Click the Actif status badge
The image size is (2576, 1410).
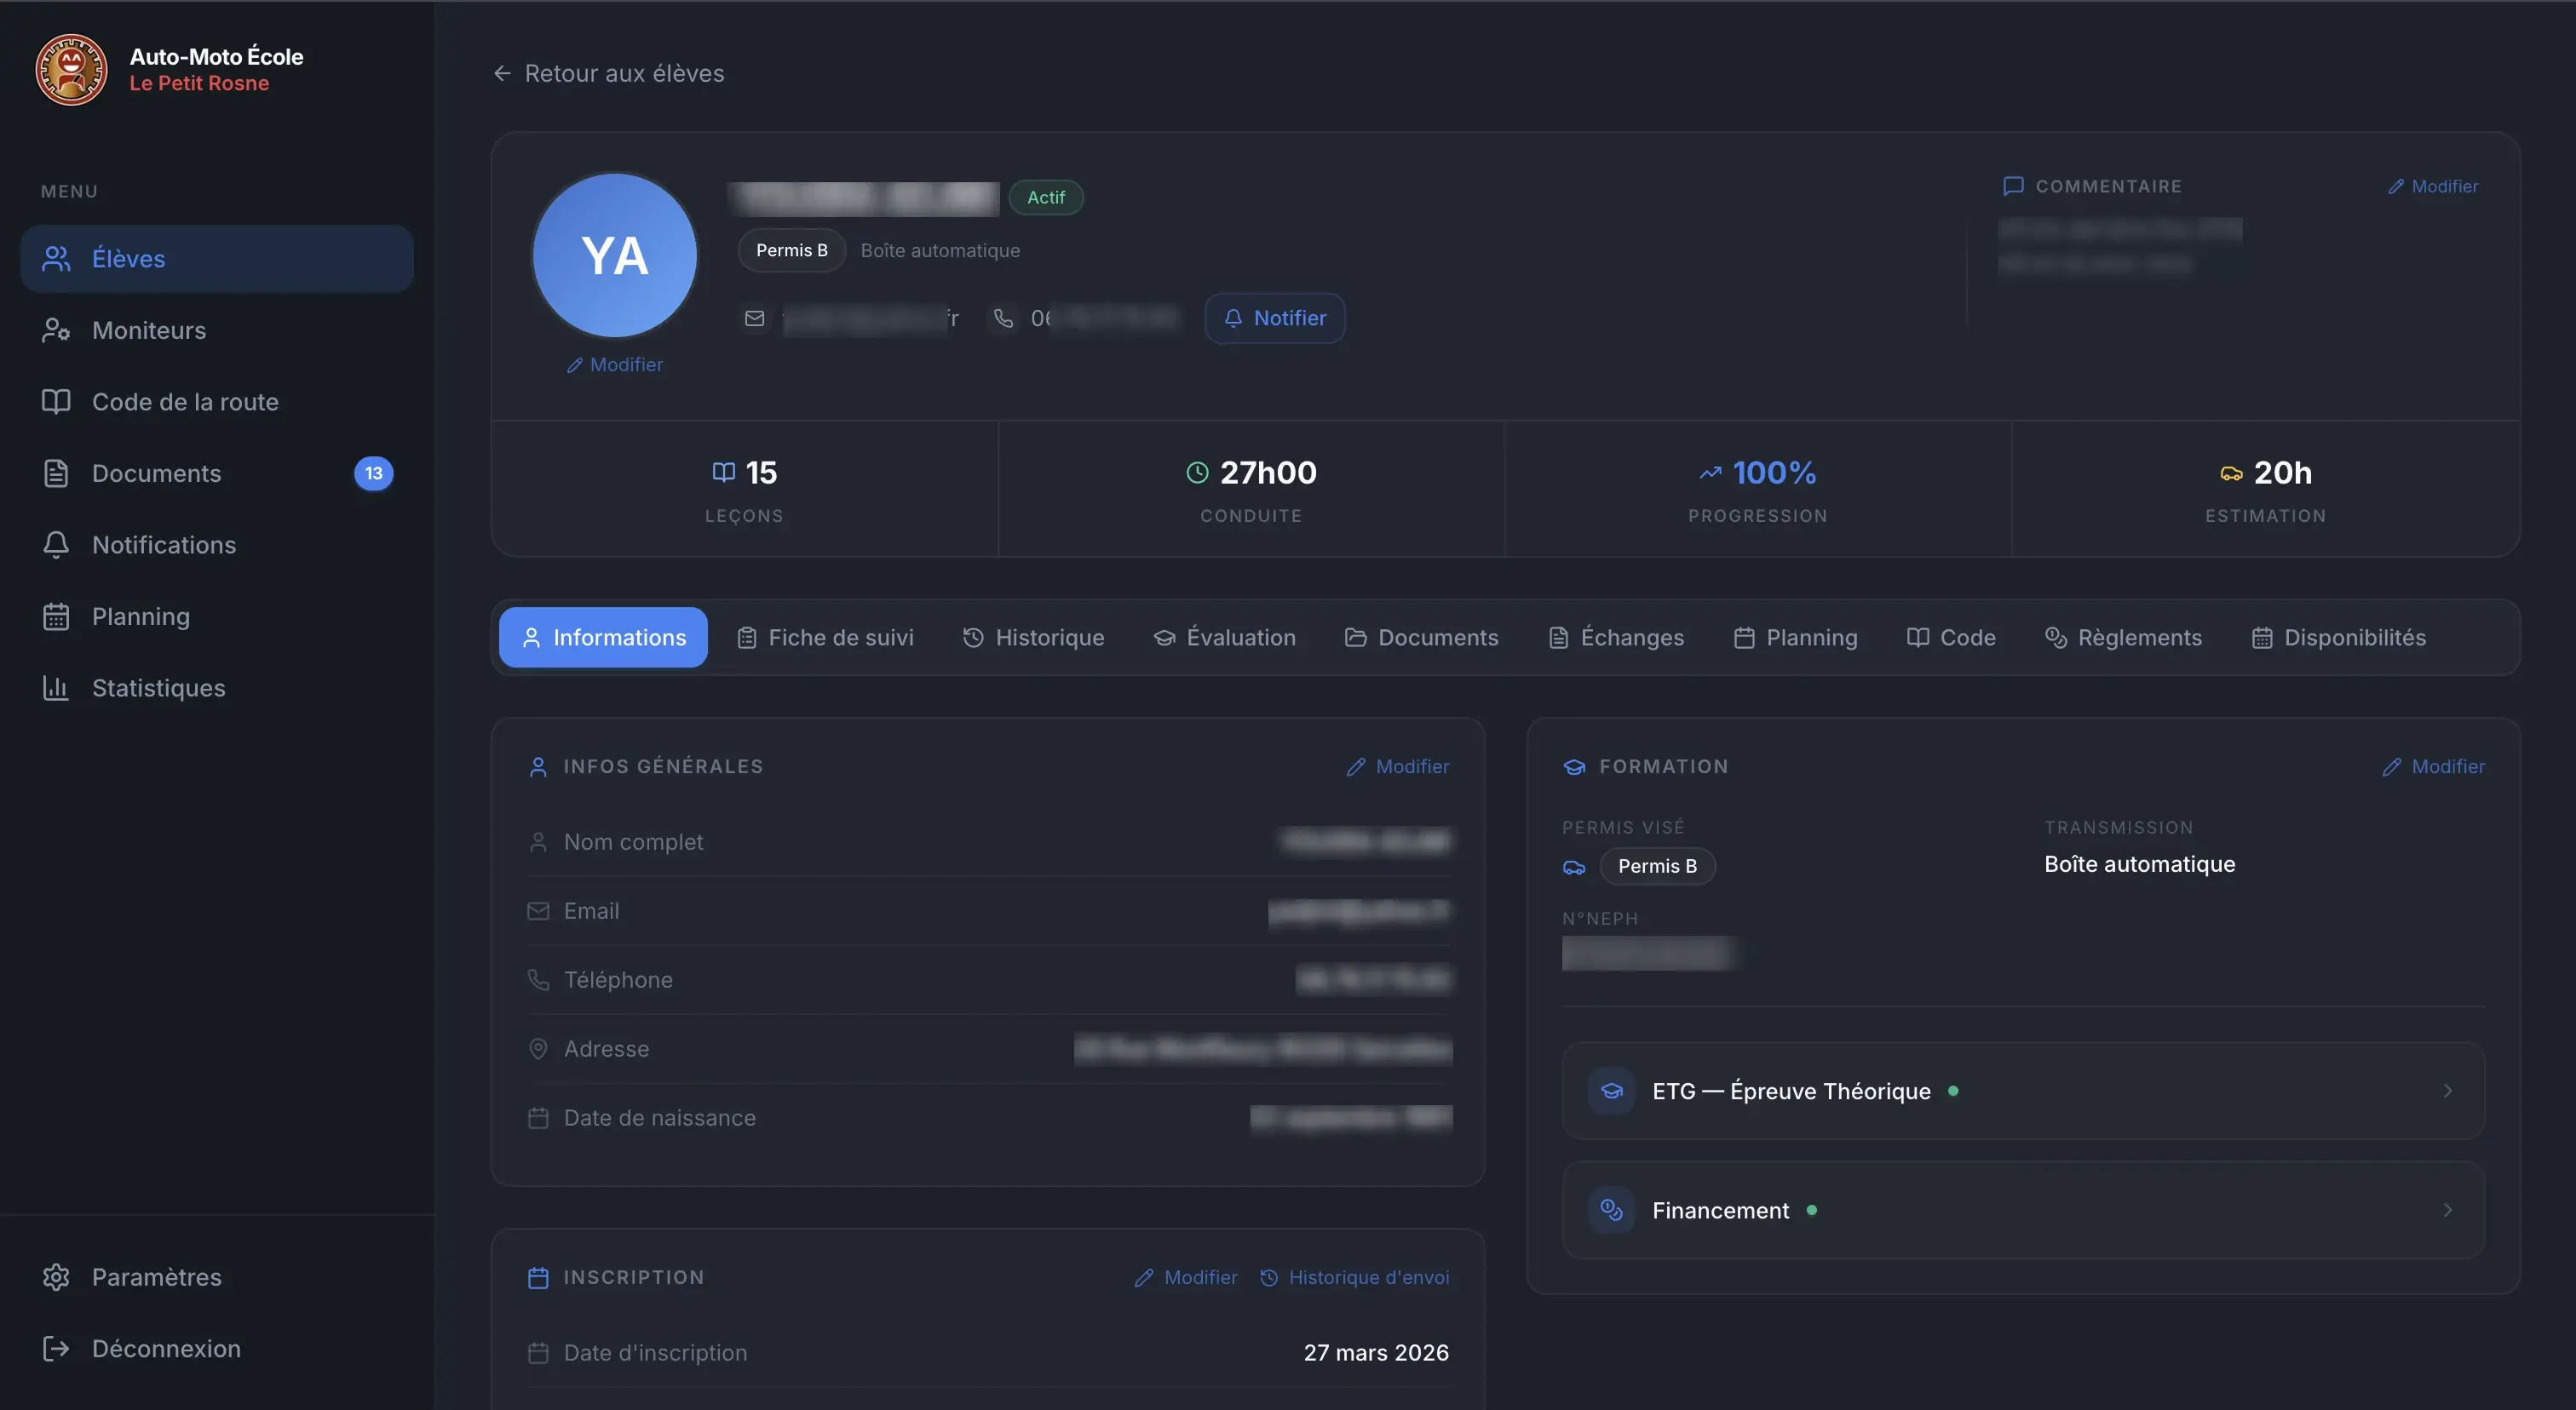tap(1046, 198)
